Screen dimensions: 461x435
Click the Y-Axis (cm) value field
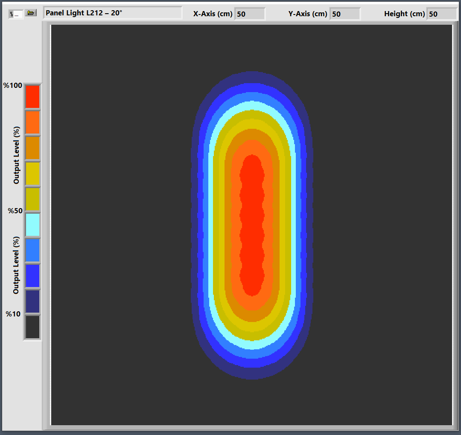click(345, 14)
